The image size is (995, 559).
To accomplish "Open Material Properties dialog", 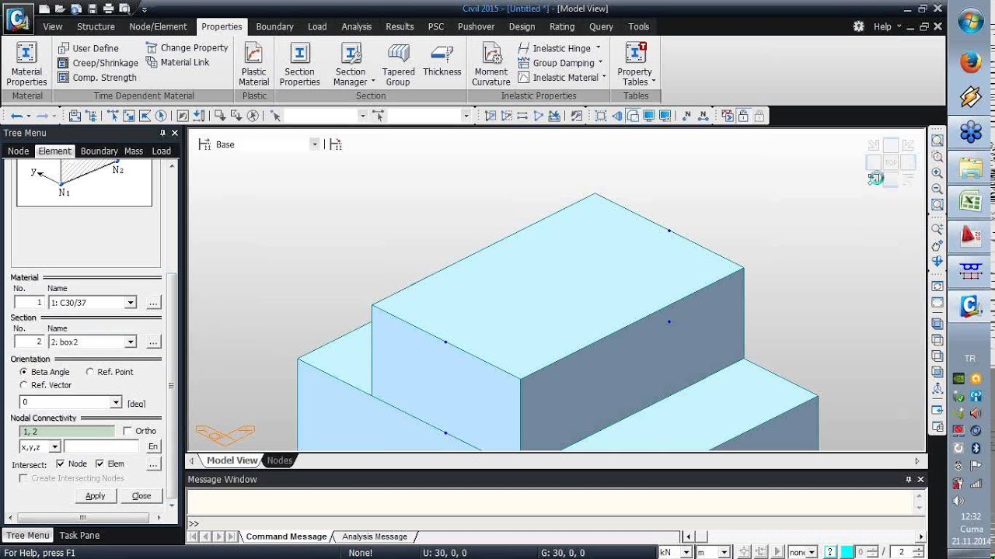I will click(26, 64).
